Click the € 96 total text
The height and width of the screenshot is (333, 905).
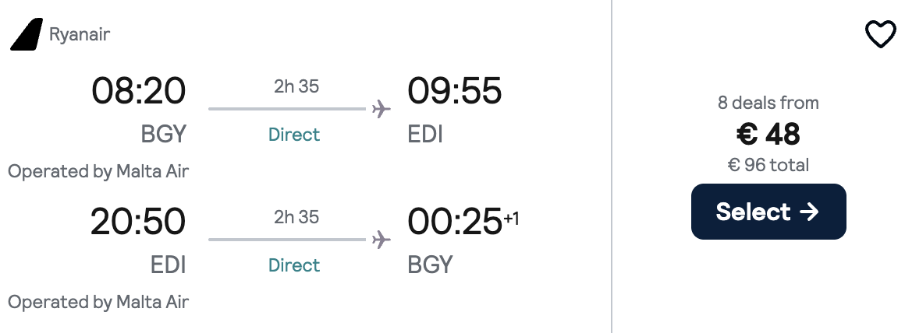768,165
